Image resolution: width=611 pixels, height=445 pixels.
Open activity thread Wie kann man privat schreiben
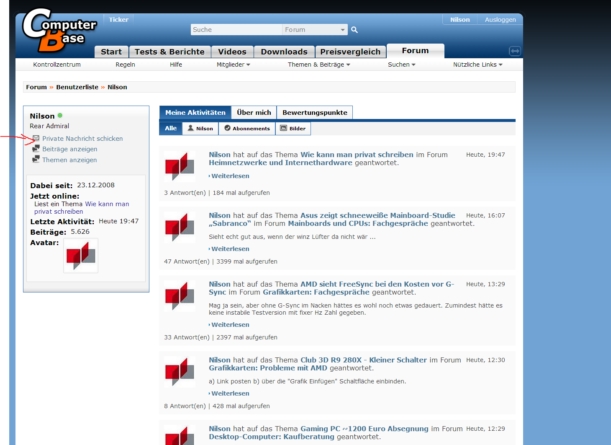[x=357, y=155]
